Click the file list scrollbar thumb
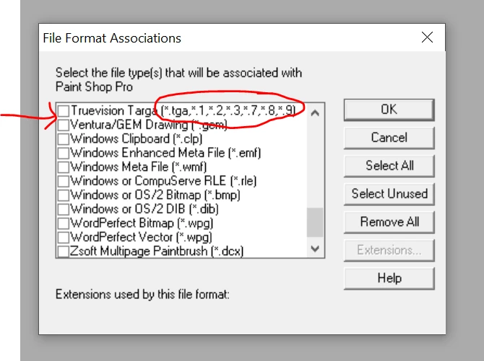This screenshot has height=361, width=484. [315, 223]
